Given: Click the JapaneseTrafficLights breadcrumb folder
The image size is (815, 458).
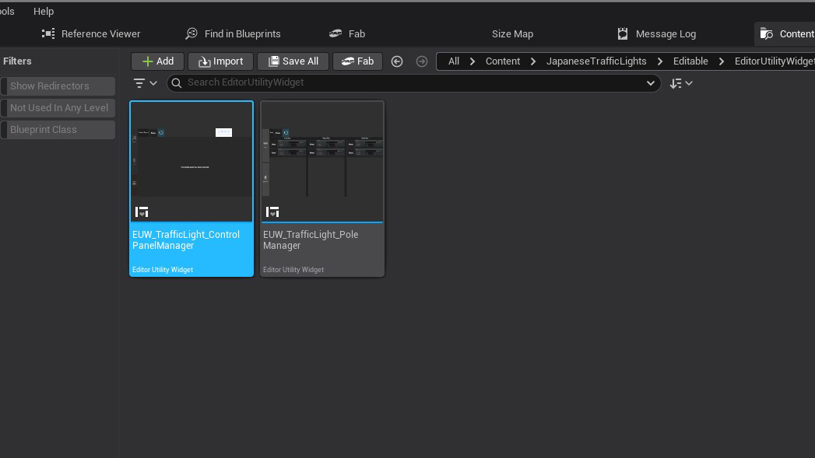Looking at the screenshot, I should tap(596, 61).
